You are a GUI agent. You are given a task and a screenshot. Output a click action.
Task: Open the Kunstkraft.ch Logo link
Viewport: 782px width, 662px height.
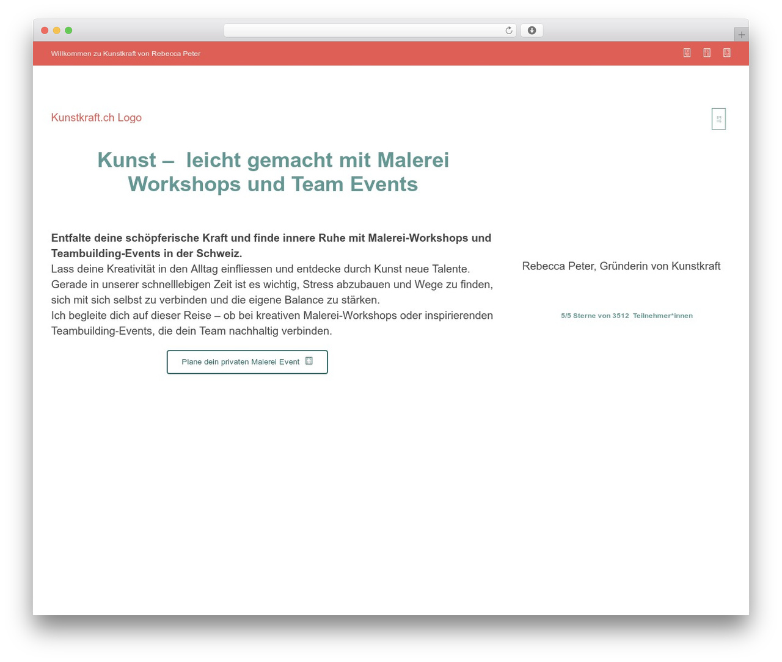coord(97,118)
